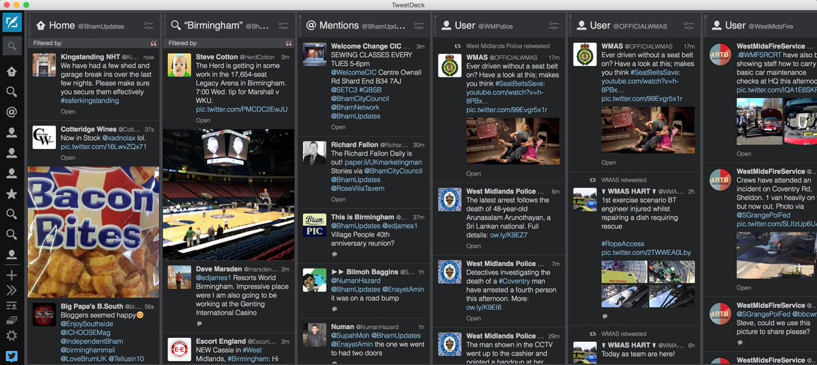Open @WMPolice user column settings icon

(x=555, y=26)
